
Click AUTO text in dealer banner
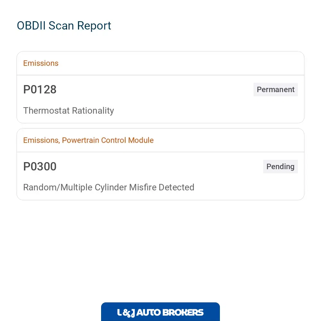149,313
